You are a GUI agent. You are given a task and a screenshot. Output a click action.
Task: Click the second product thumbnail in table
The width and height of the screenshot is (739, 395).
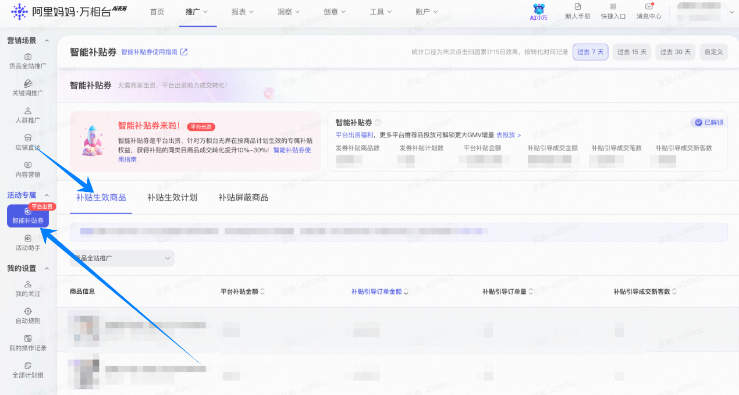point(84,372)
